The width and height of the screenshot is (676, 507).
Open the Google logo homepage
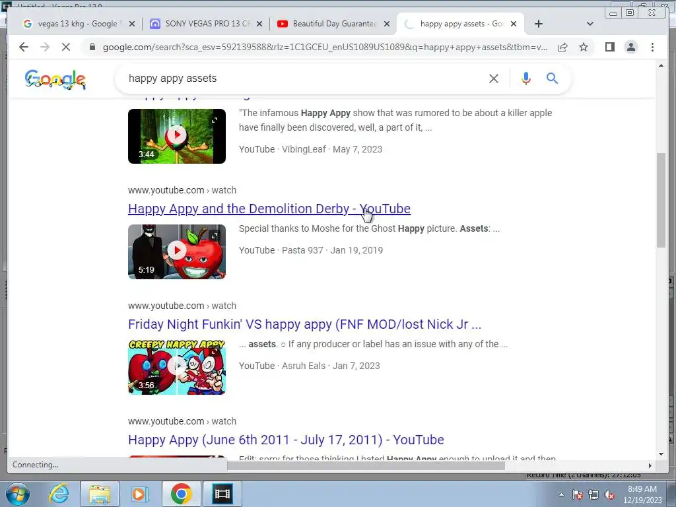(55, 79)
